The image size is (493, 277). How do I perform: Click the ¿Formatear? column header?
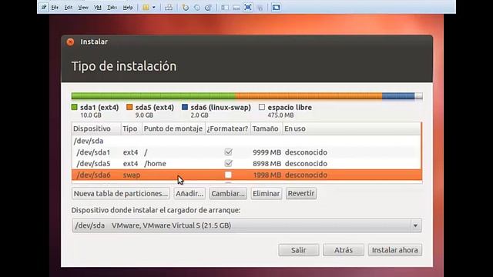click(228, 128)
